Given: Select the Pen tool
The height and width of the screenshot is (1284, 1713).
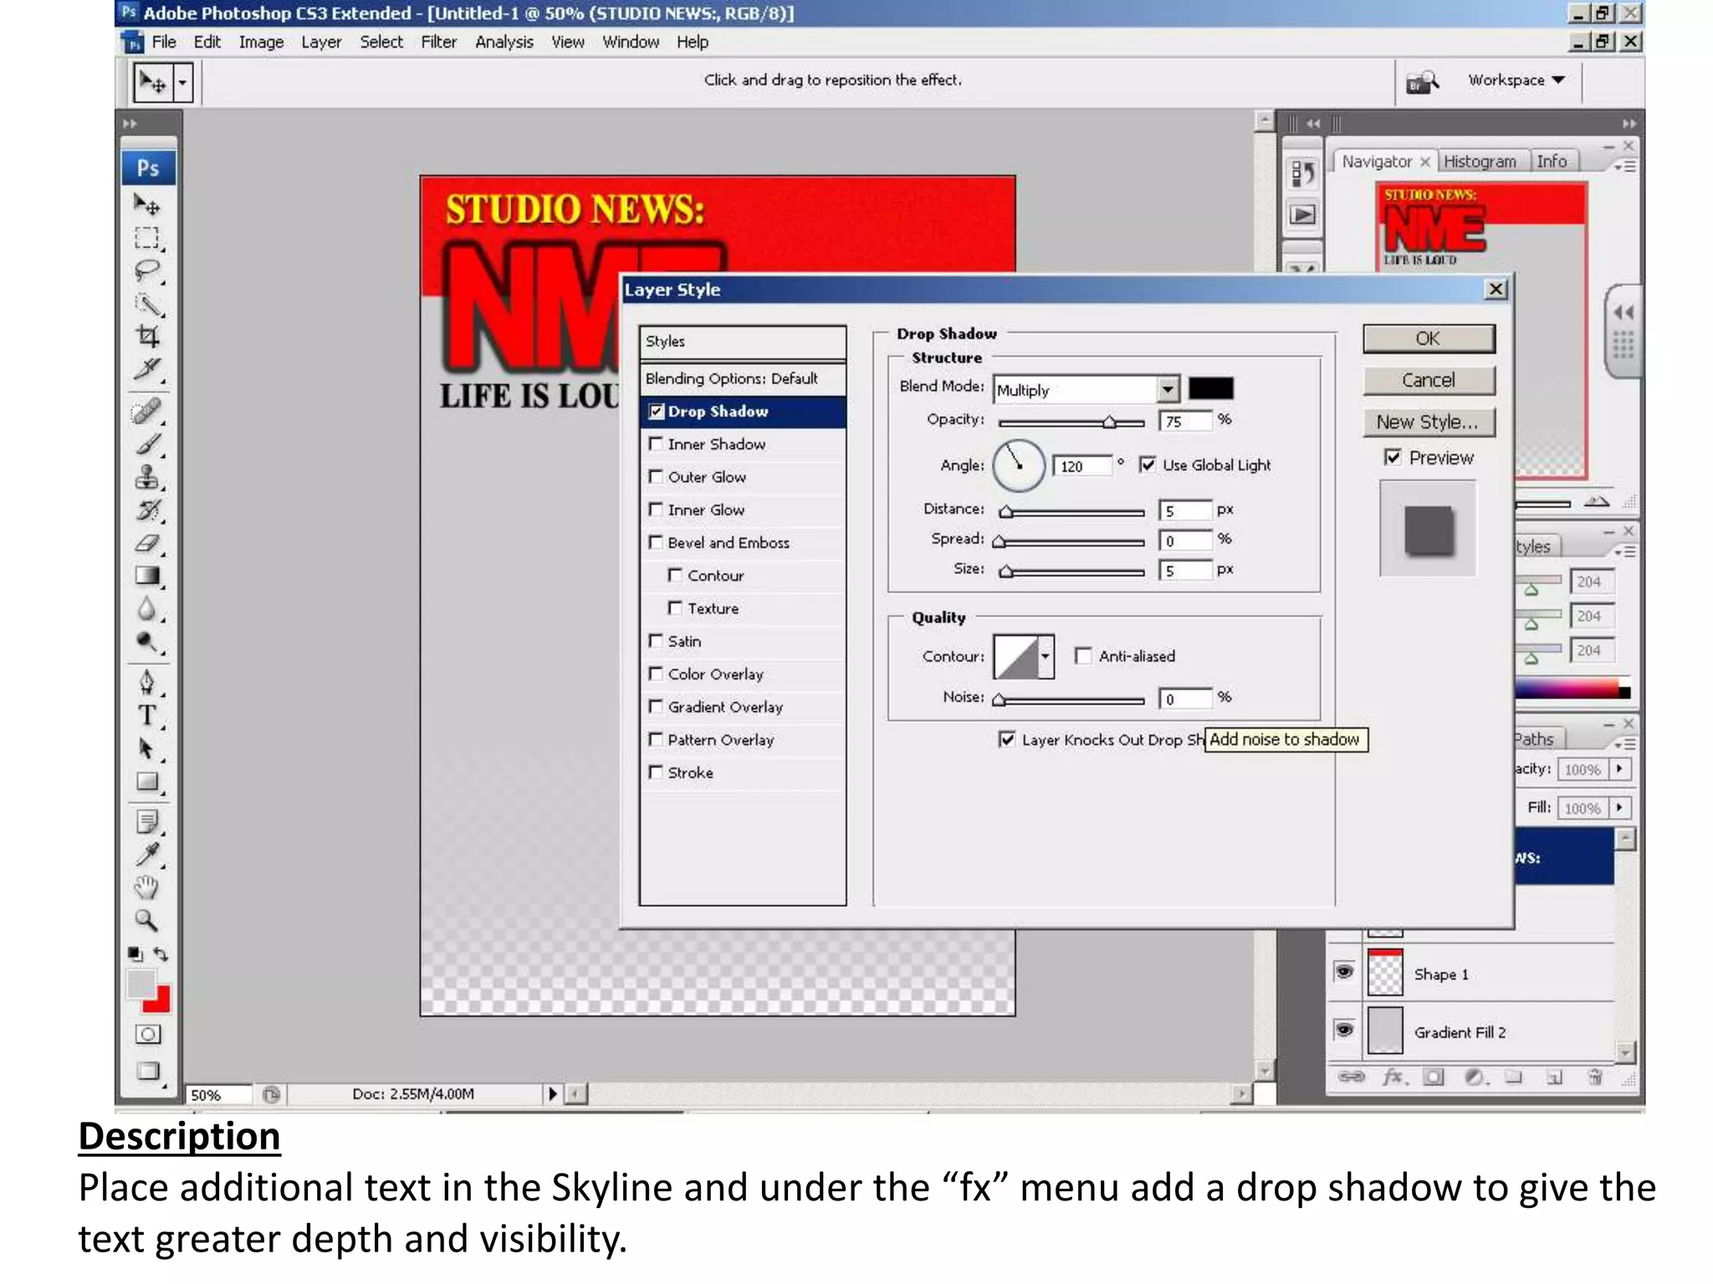Looking at the screenshot, I should (x=147, y=683).
